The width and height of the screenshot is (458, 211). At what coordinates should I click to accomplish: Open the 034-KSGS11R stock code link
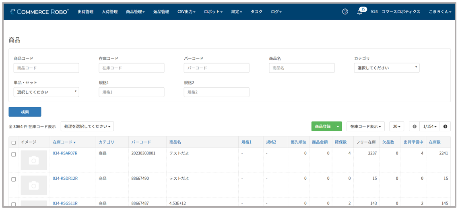coord(65,203)
